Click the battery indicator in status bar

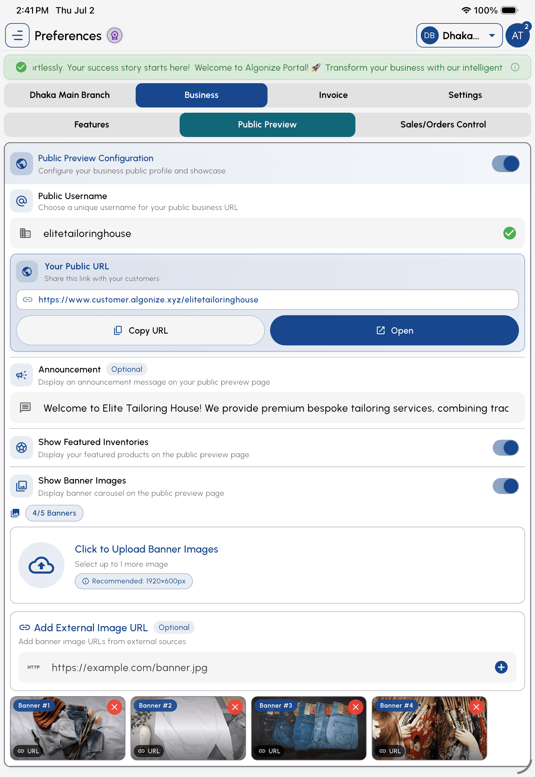coord(510,10)
